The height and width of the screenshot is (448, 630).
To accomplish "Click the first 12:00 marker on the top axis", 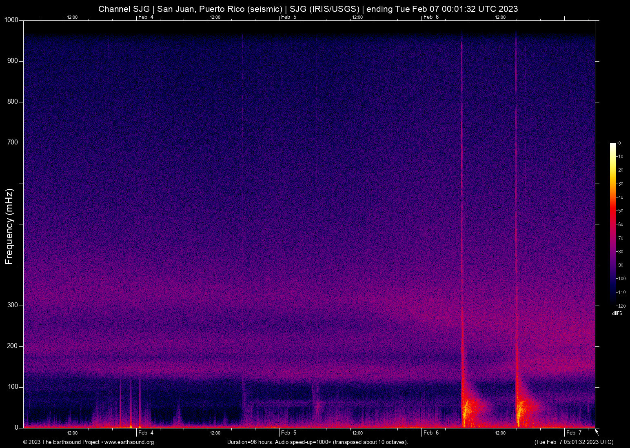I will pos(72,17).
